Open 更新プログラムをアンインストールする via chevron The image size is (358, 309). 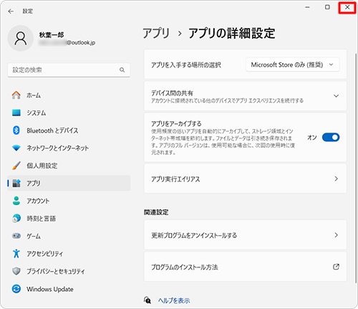click(336, 235)
